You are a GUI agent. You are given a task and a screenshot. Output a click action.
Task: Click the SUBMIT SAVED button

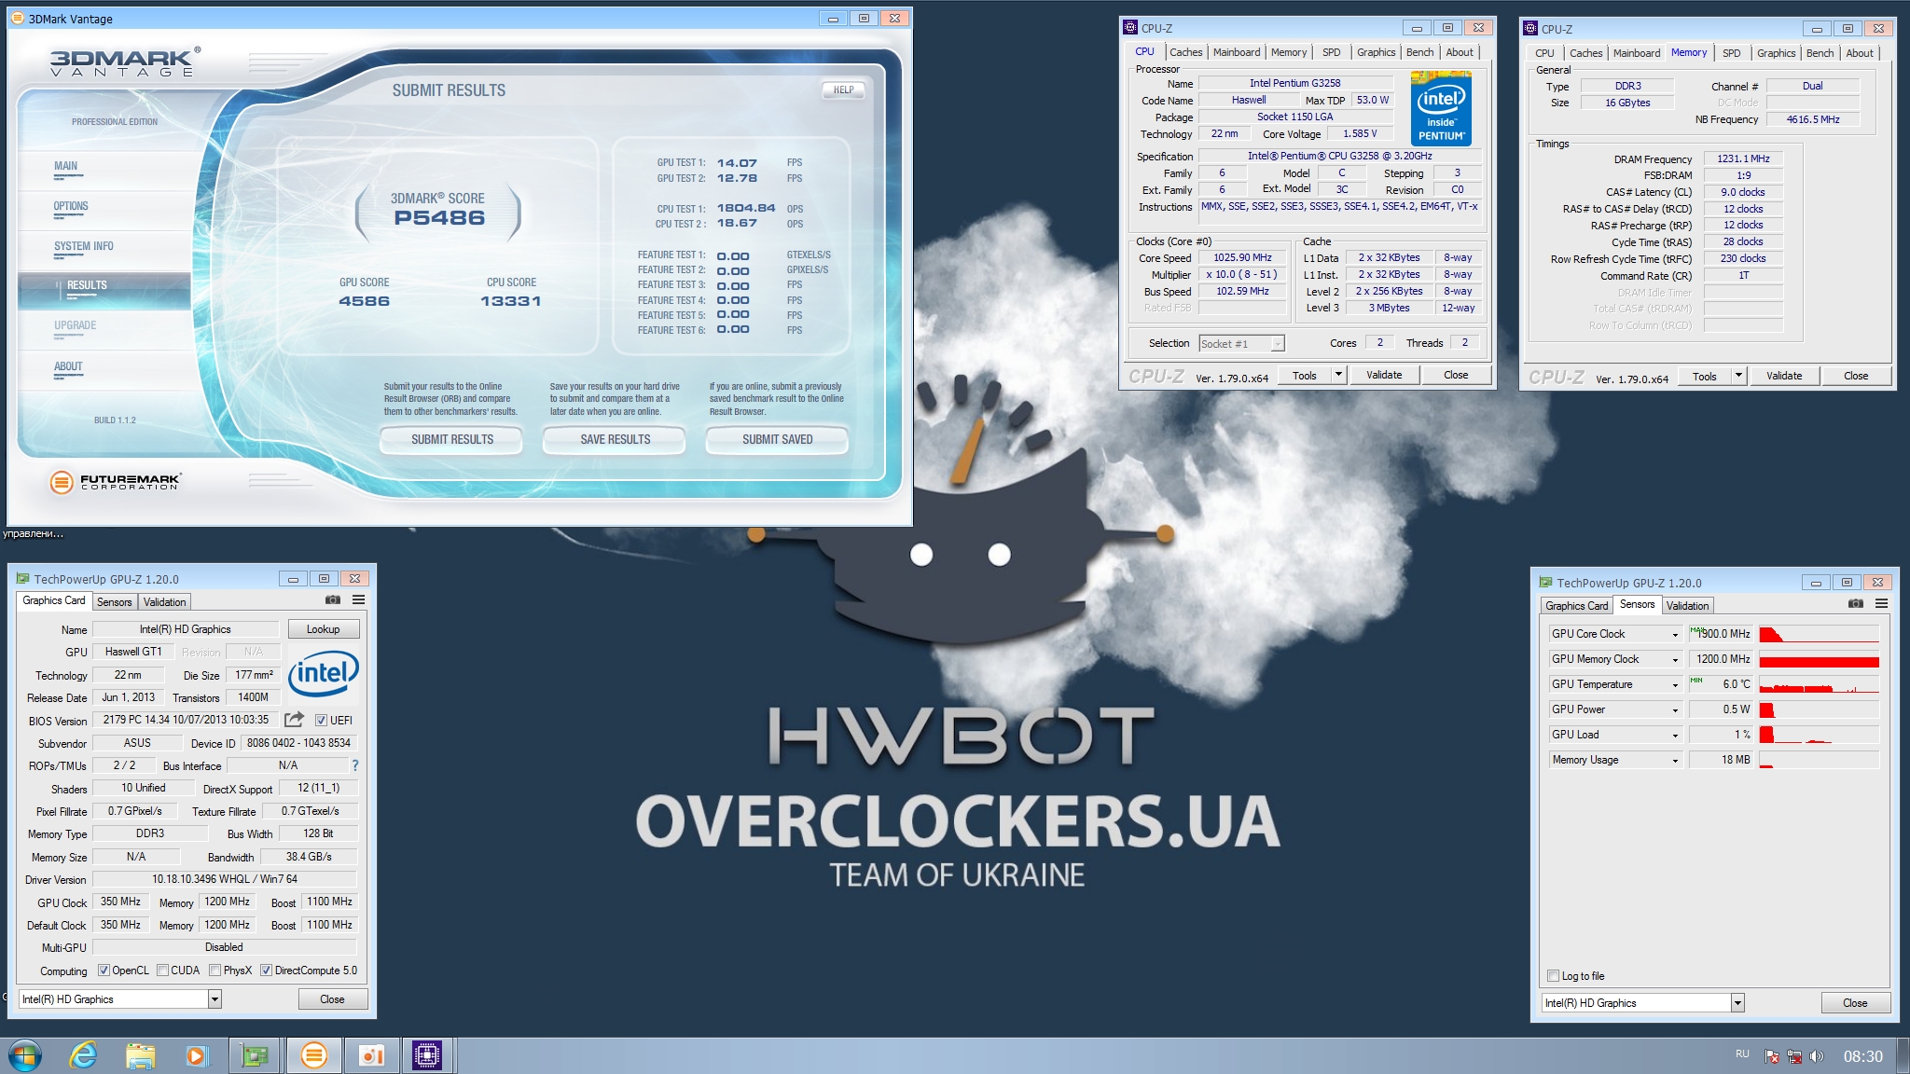tap(778, 439)
